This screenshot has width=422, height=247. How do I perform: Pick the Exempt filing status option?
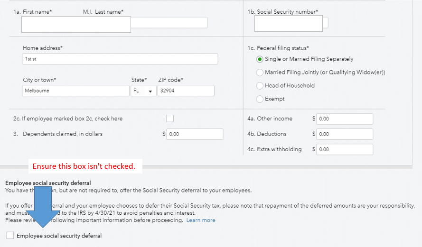click(x=260, y=99)
